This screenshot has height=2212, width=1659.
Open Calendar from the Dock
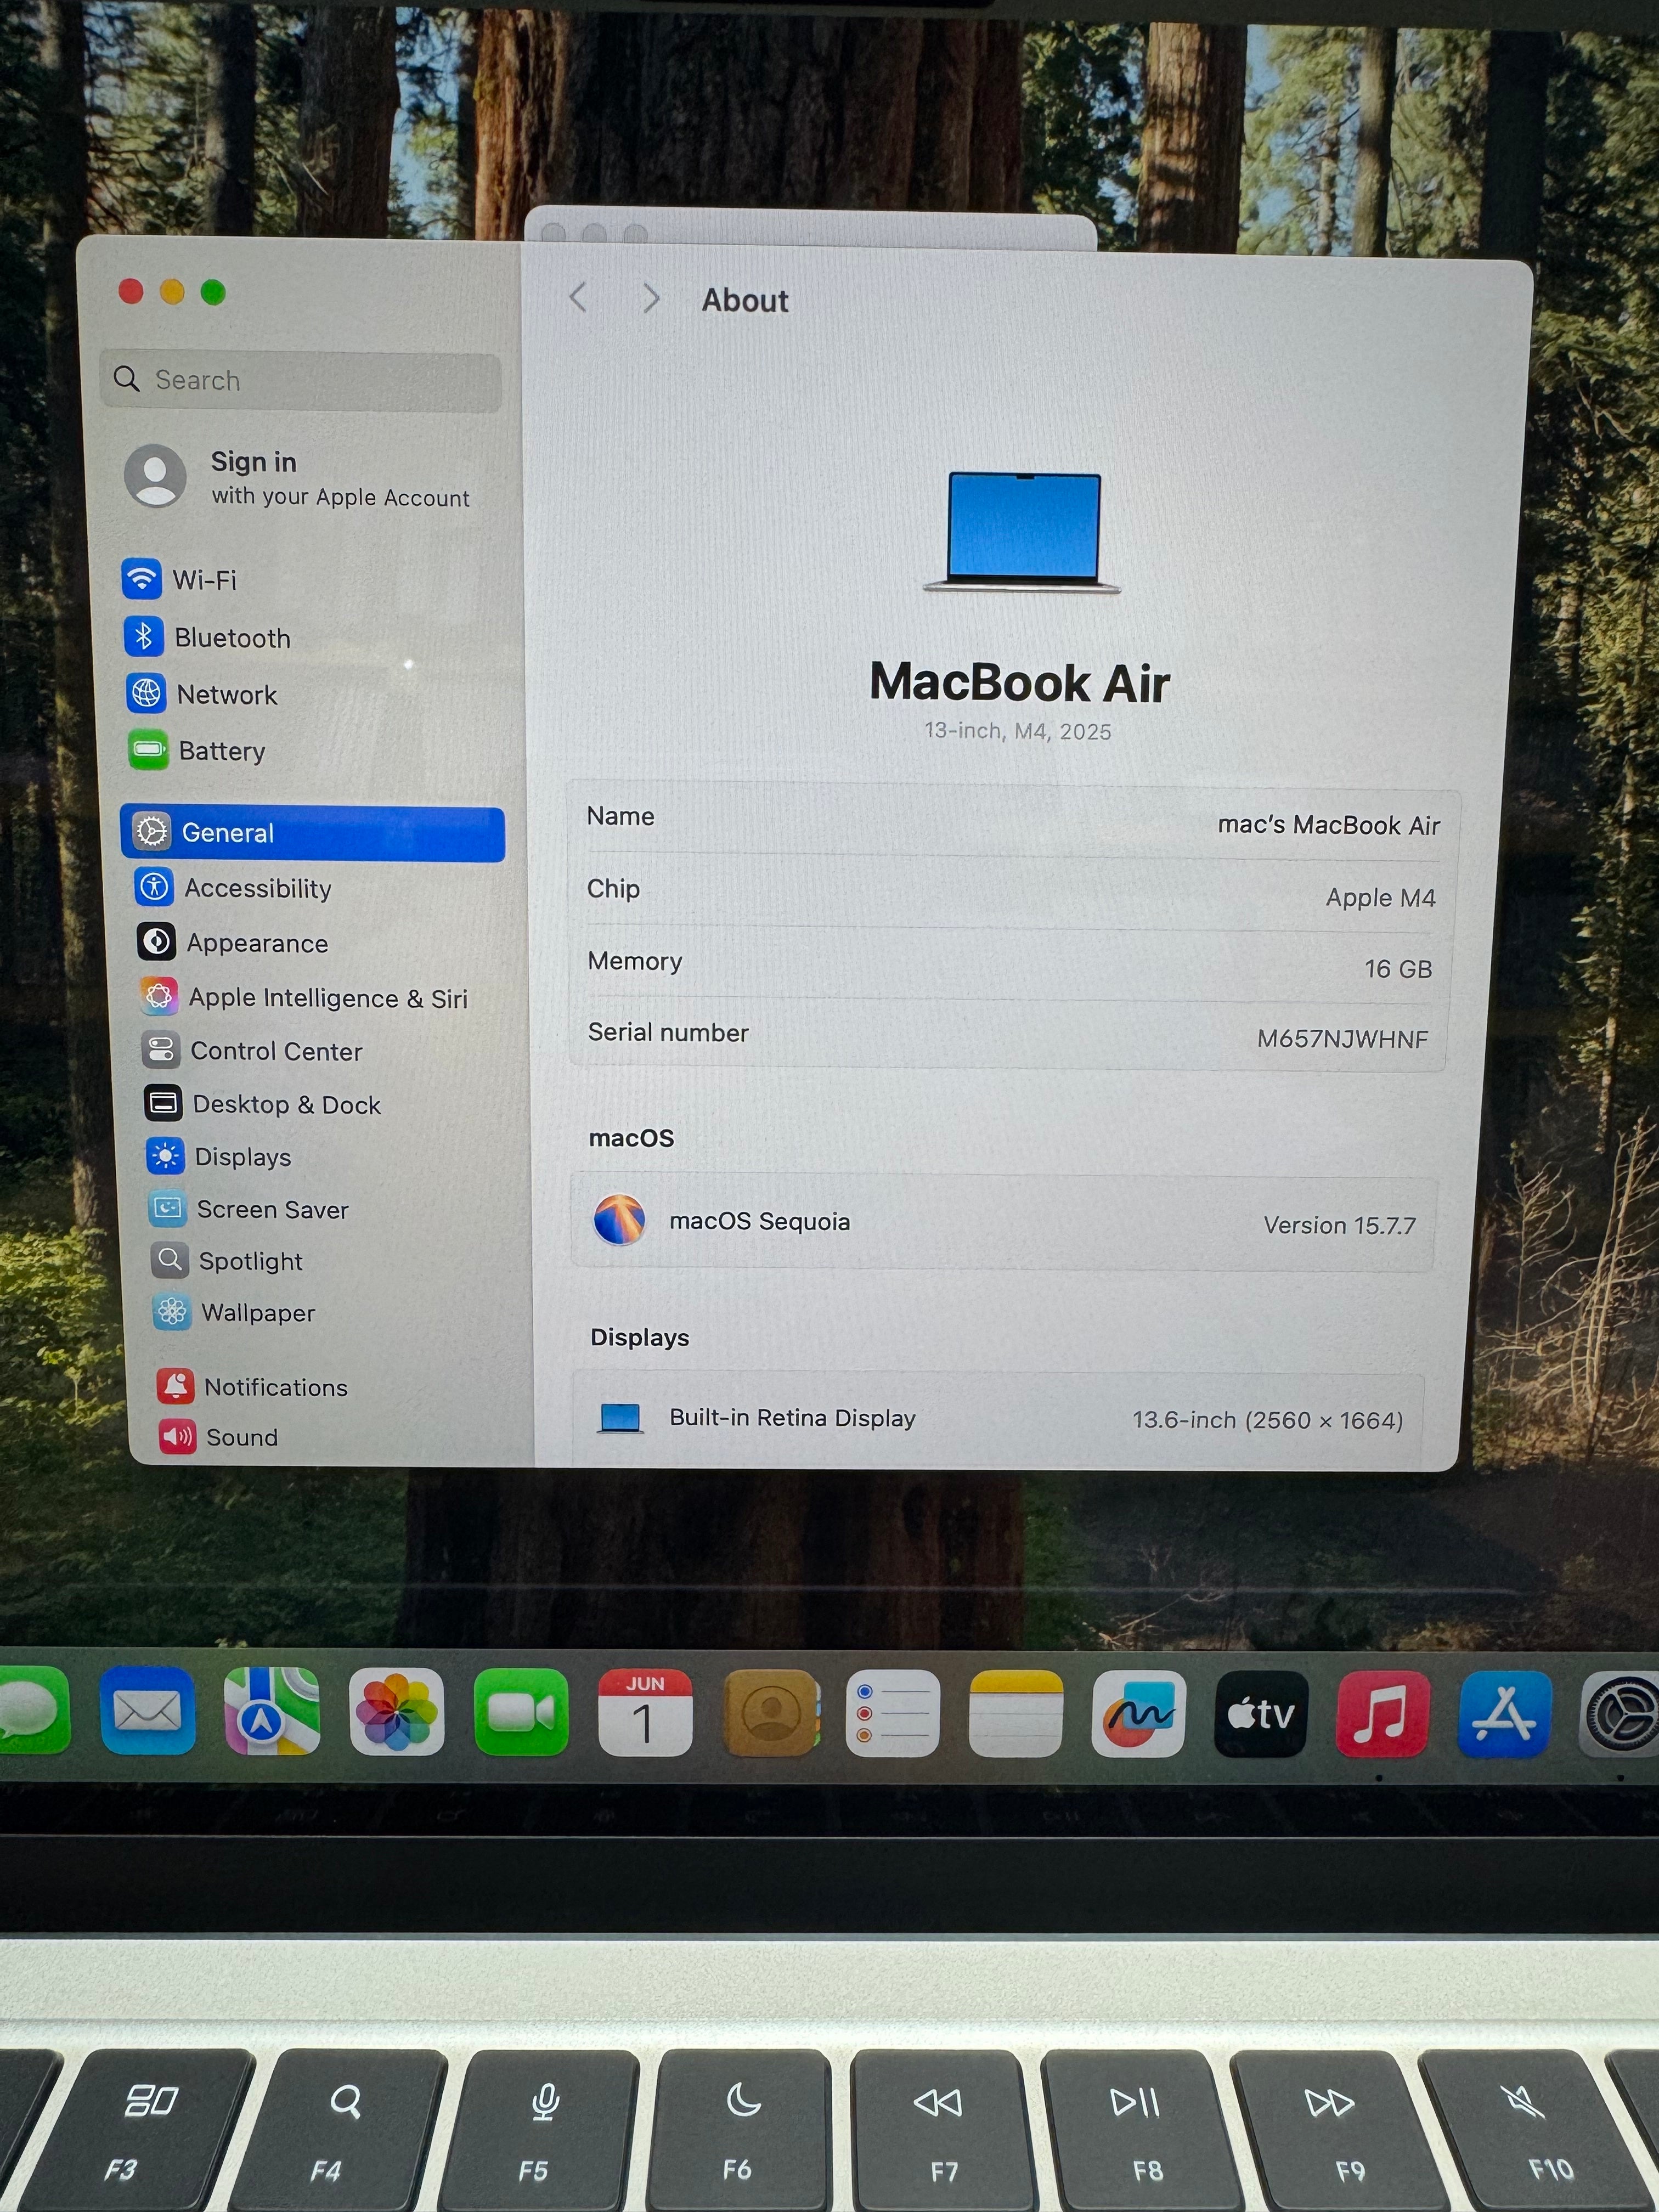(645, 1713)
